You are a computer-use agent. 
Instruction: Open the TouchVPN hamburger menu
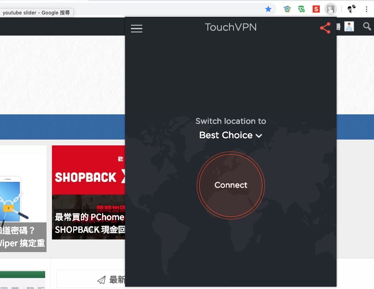(137, 28)
